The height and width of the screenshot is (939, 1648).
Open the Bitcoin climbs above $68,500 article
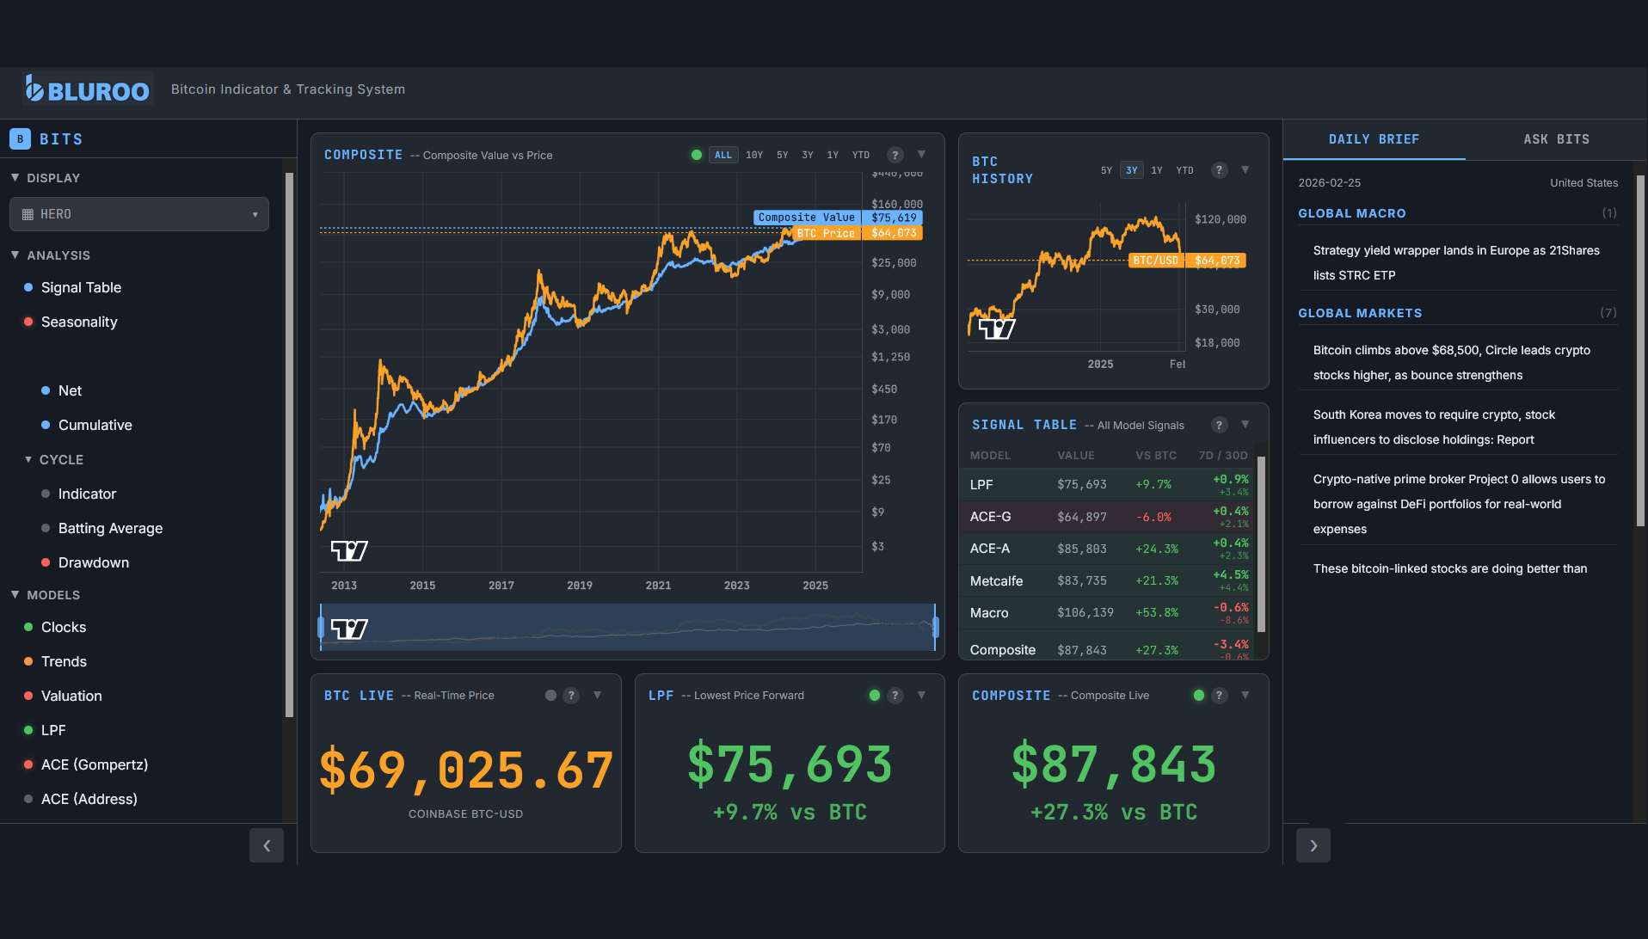coord(1451,362)
